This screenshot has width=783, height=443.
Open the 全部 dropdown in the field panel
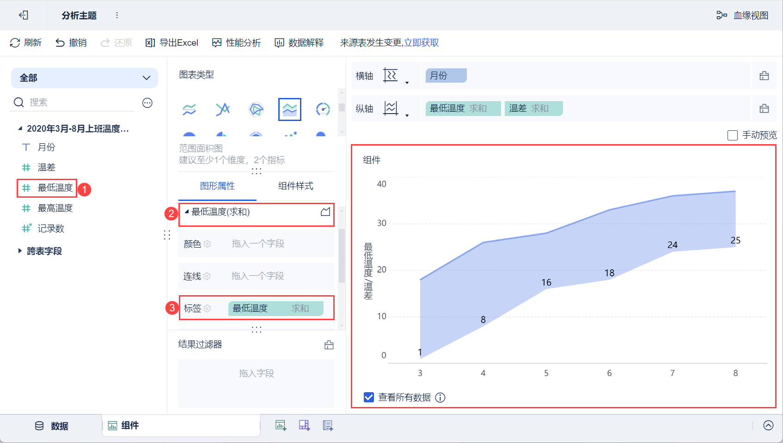(x=85, y=78)
